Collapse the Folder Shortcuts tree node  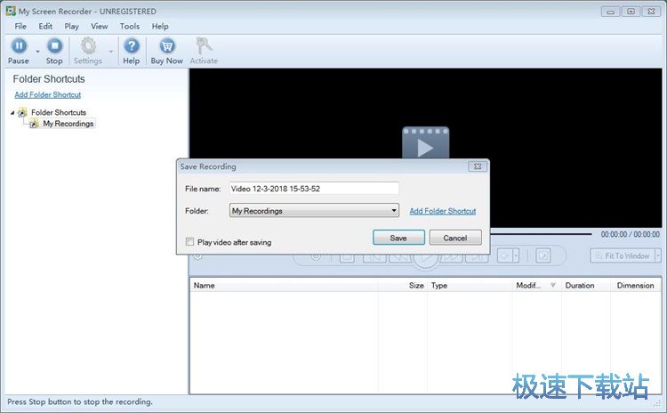coord(12,113)
